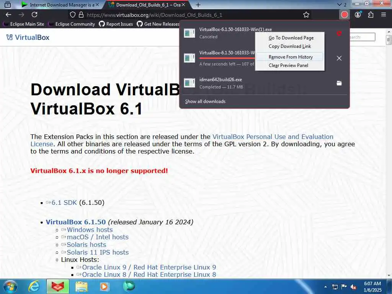Open the Action Center flag tray icon

[344, 287]
